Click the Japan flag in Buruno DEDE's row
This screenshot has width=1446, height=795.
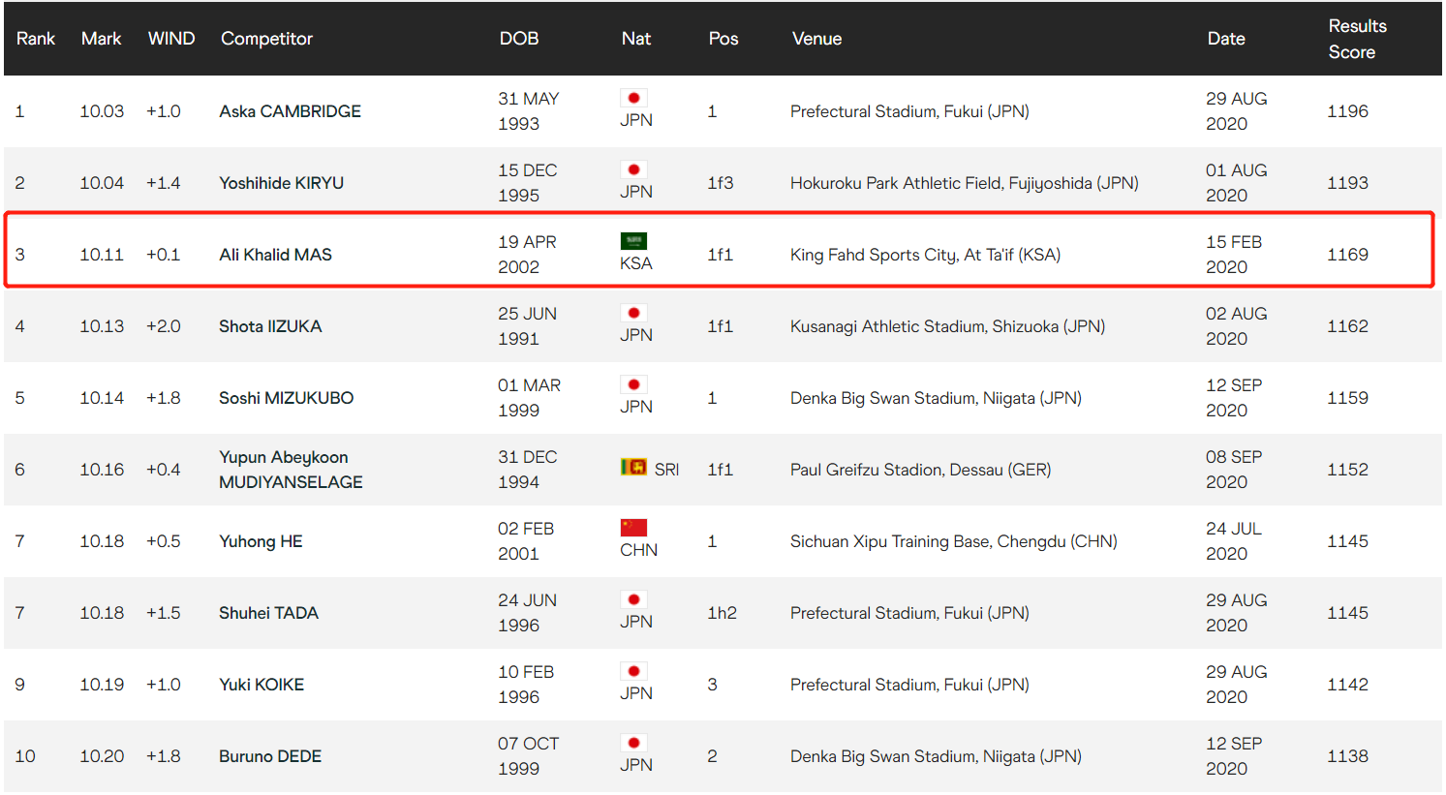click(633, 743)
